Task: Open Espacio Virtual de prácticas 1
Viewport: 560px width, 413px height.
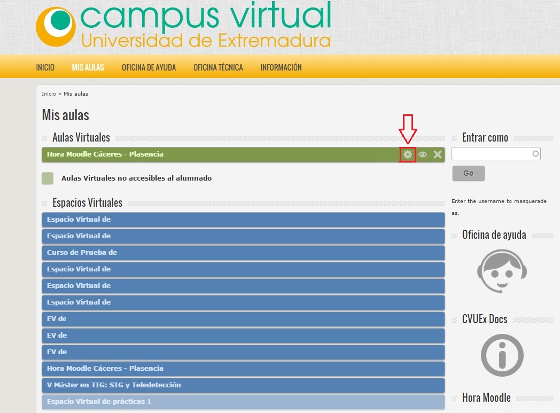Action: 99,402
